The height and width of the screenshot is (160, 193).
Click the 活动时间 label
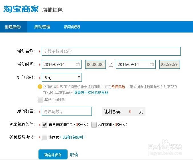26,64
